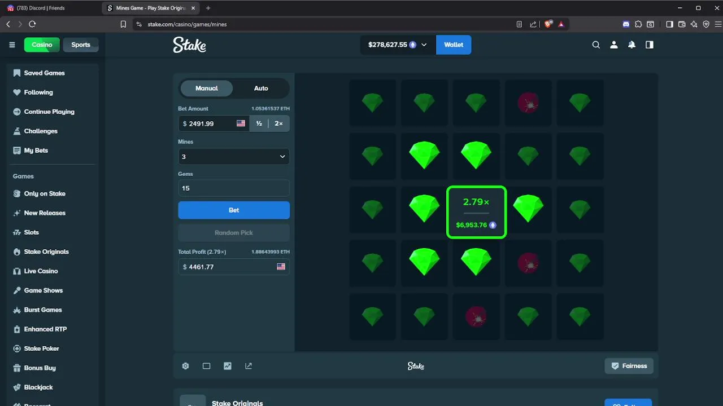
Task: Open a new browser tab
Action: pos(208,8)
